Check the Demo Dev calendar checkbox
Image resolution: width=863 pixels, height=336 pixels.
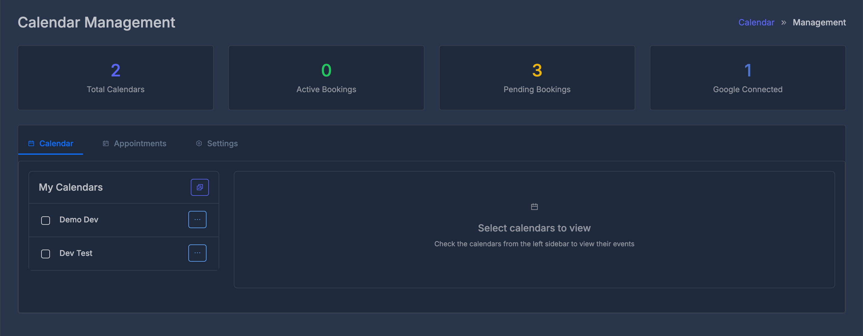pos(45,220)
